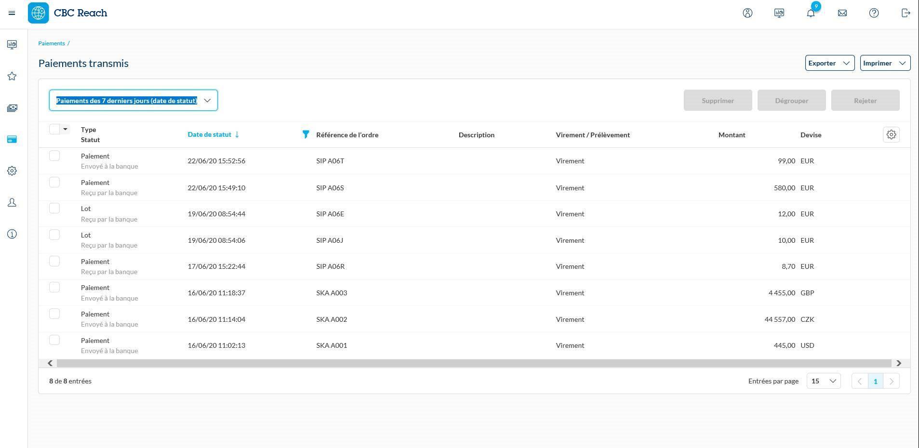Screen dimensions: 919x448
Task: Go to previous page arrow
Action: click(860, 381)
